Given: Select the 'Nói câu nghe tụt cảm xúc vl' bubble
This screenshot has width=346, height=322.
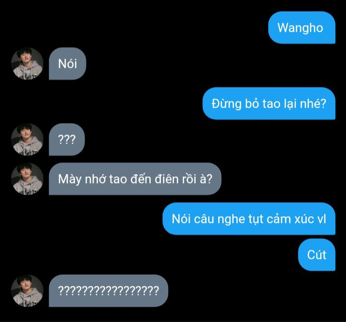Looking at the screenshot, I should [x=249, y=219].
